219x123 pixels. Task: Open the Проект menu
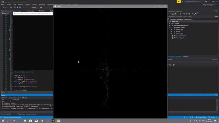click(x=21, y=4)
